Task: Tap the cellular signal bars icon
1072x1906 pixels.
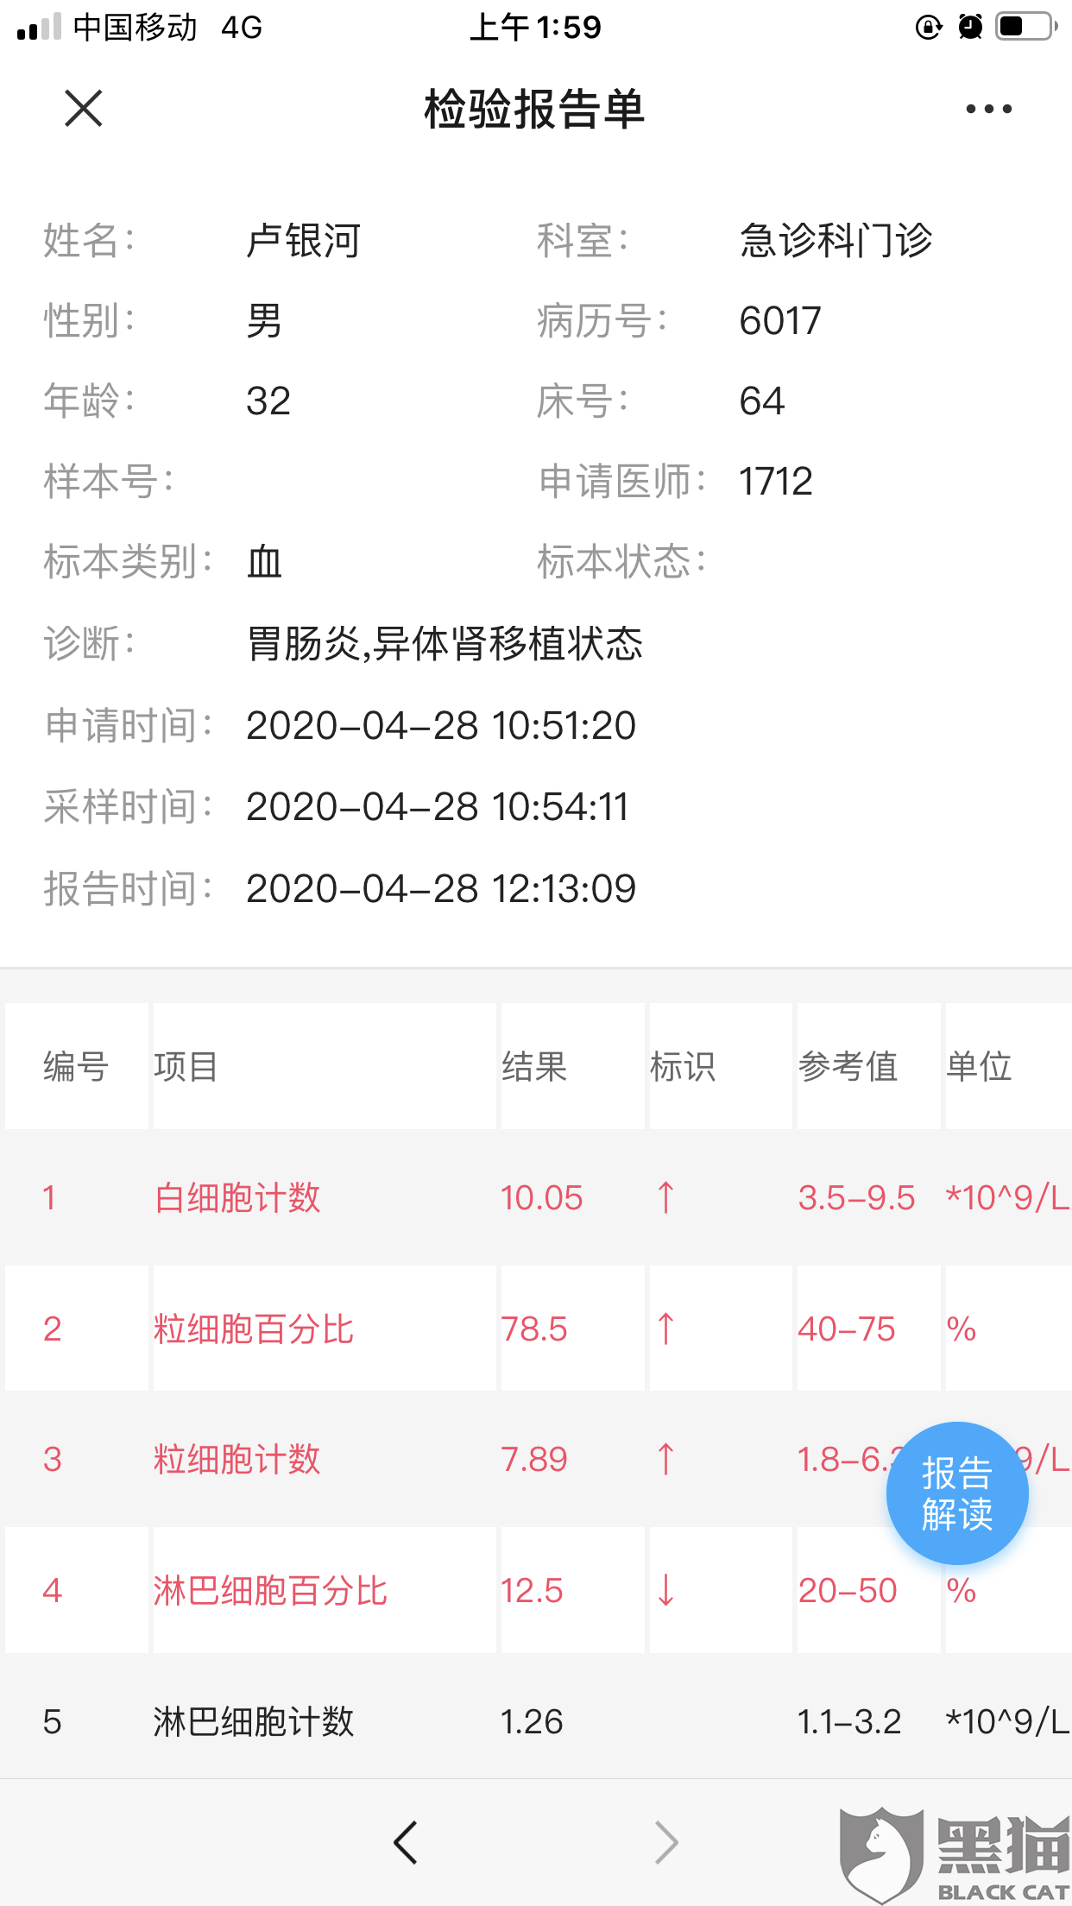Action: click(39, 27)
